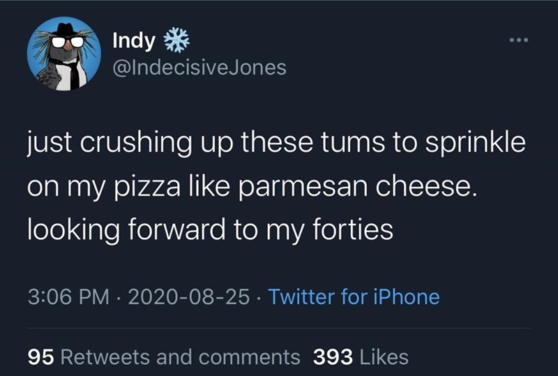Click the display name "Indy"
The height and width of the screenshot is (376, 558).
point(135,40)
